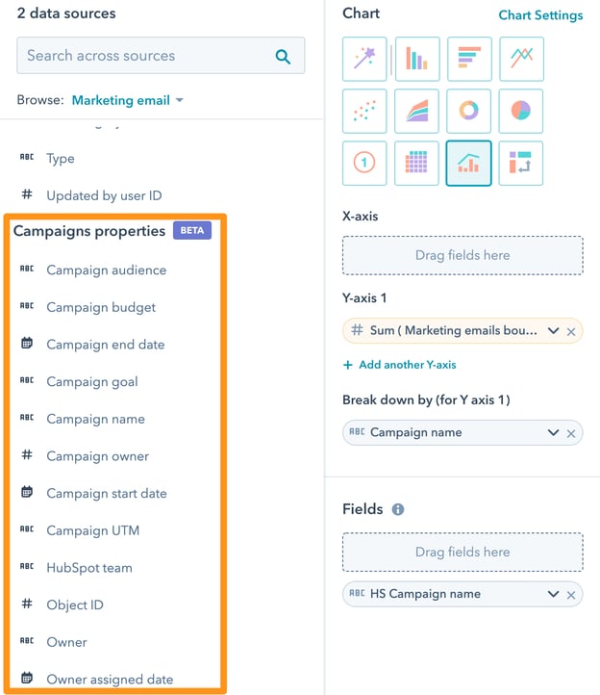Remove the HS Campaign name field
This screenshot has width=600, height=695.
click(571, 595)
